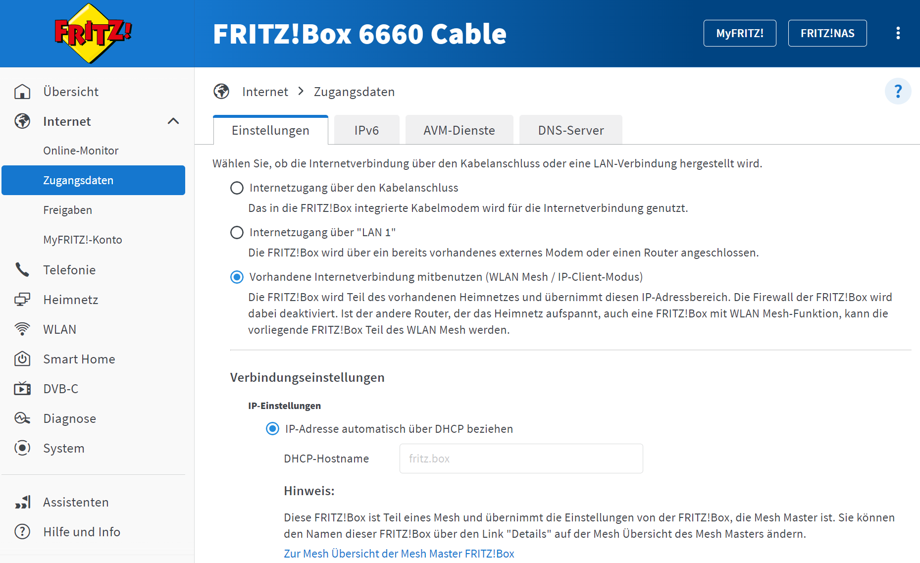Open the Heimnetz network icon

coord(22,300)
